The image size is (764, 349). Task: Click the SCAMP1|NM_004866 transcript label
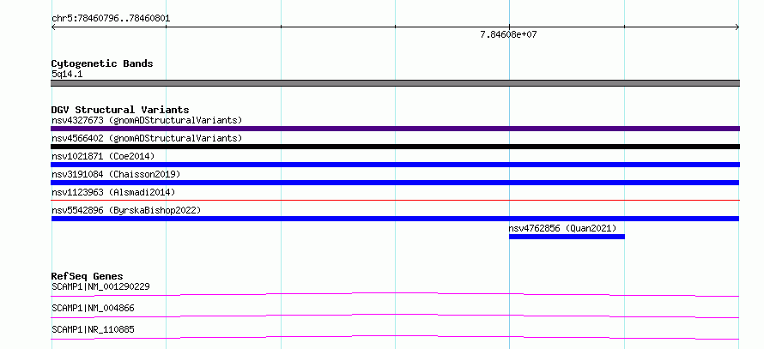click(93, 308)
